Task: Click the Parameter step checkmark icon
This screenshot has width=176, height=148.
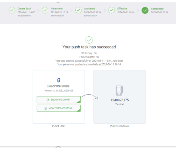Action: [45, 10]
